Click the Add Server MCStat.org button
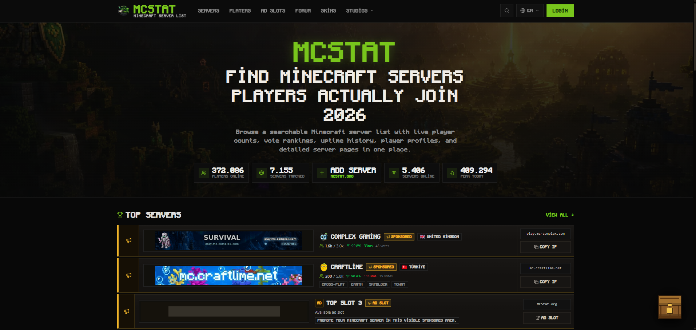This screenshot has height=330, width=696. 347,173
